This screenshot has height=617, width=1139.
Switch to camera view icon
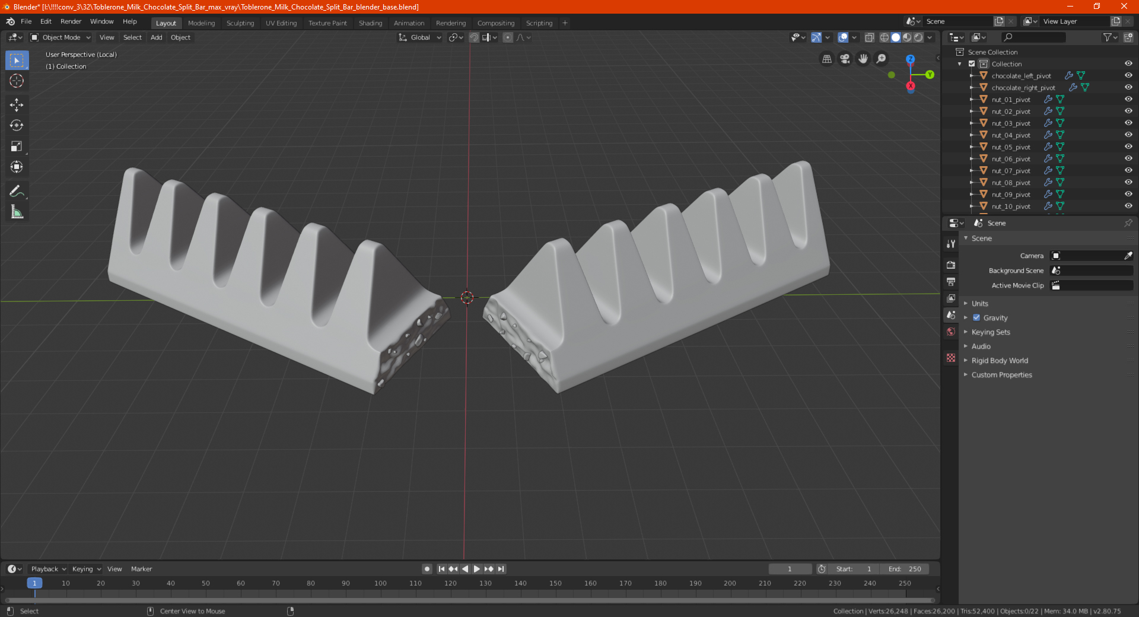point(845,59)
